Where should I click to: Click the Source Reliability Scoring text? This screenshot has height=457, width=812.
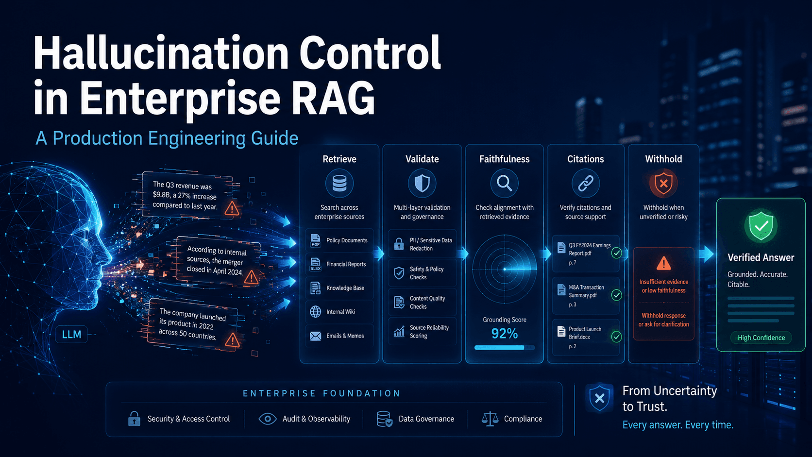pos(429,332)
